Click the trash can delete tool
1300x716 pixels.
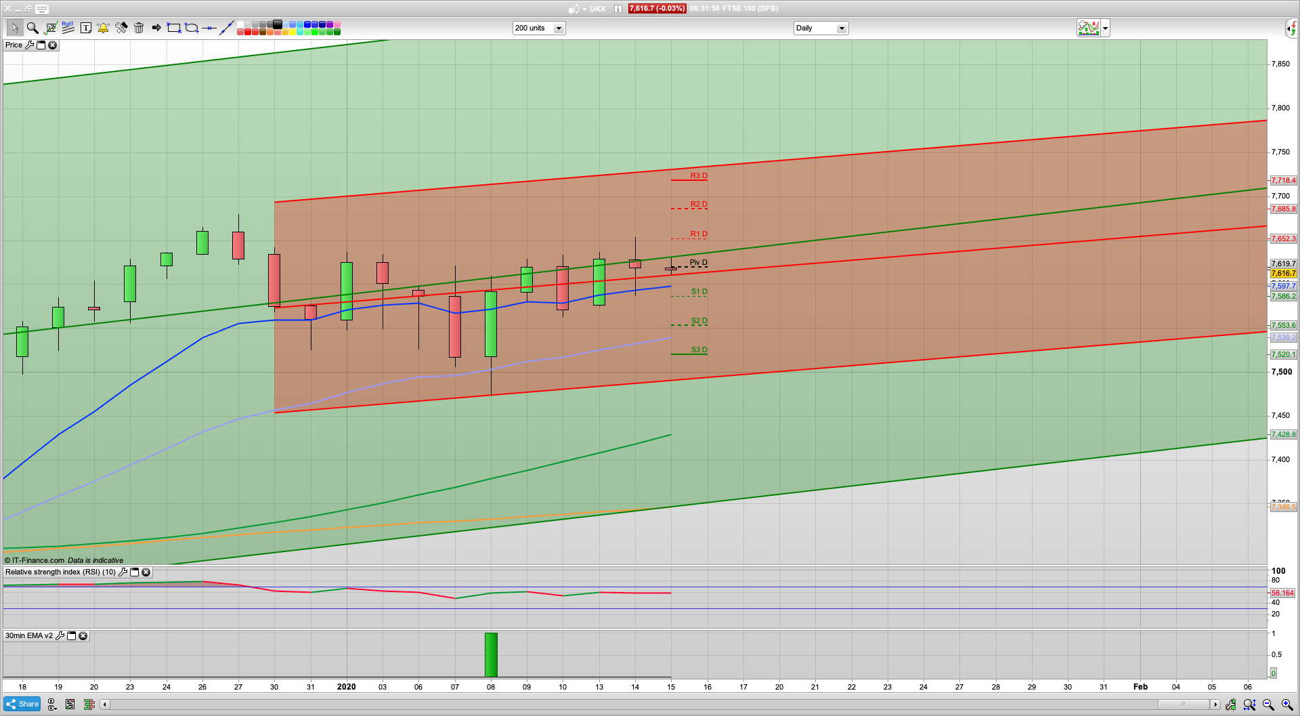click(139, 28)
